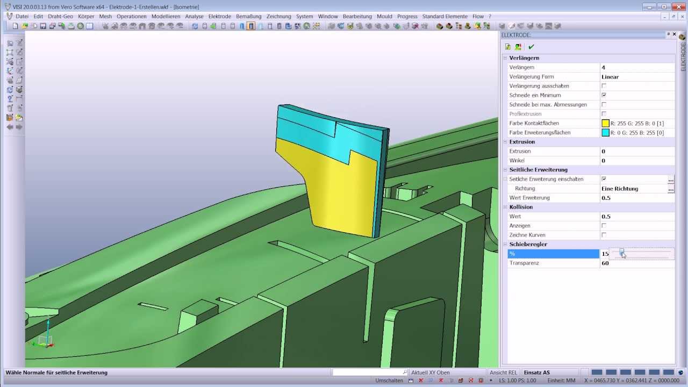The image size is (688, 387).
Task: Click the red-crossed solid icon in toolbar
Action: point(415,26)
